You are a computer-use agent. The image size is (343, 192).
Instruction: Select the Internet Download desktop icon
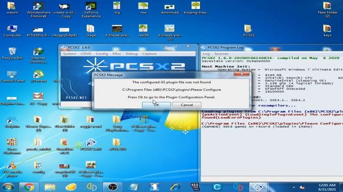pyautogui.click(x=38, y=55)
